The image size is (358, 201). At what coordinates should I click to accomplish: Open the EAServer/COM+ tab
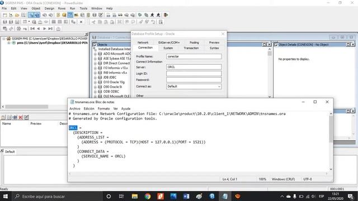point(169,42)
